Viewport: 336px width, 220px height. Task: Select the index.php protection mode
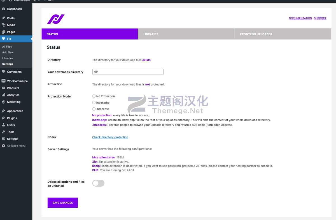(x=94, y=103)
